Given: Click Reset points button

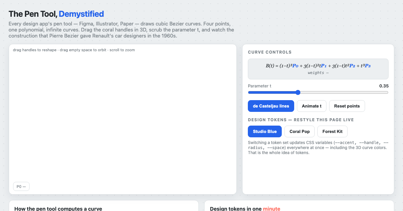Looking at the screenshot, I should [347, 106].
